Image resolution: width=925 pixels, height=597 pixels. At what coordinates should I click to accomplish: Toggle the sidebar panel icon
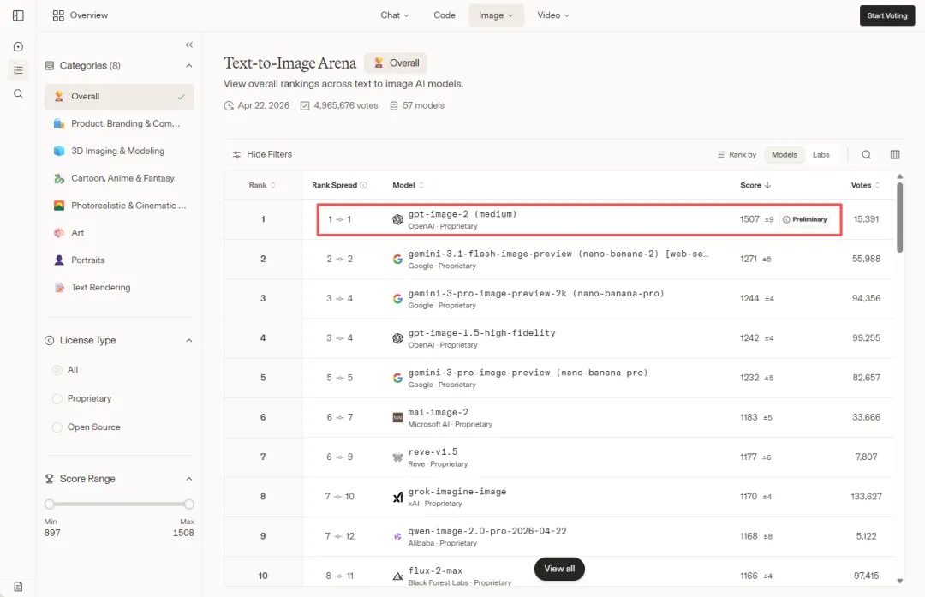point(18,15)
